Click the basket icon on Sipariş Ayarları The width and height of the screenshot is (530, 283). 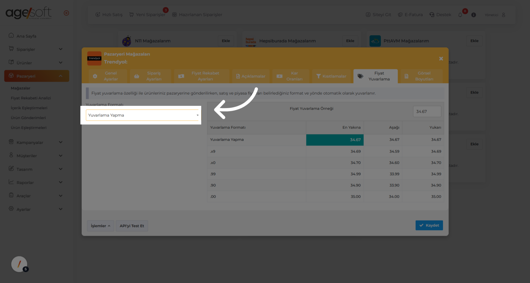point(137,76)
